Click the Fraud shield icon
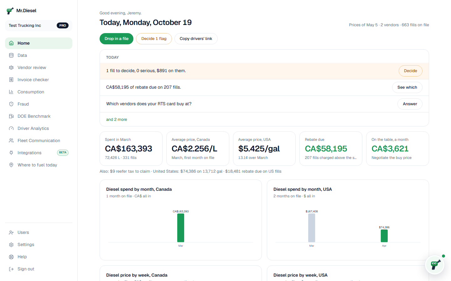The image size is (451, 281). pyautogui.click(x=11, y=104)
